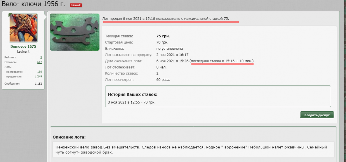346x162 pixels.
Task: Open Domovoy 1675 user avatar
Action: 23,28
